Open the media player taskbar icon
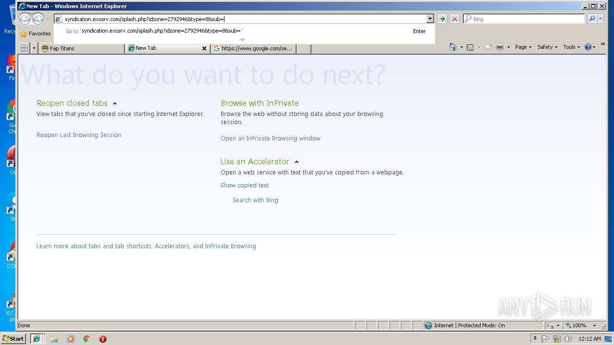The image size is (614, 345). click(x=71, y=339)
